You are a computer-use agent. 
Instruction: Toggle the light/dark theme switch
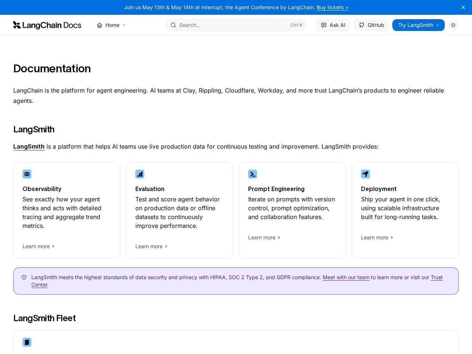point(453,25)
